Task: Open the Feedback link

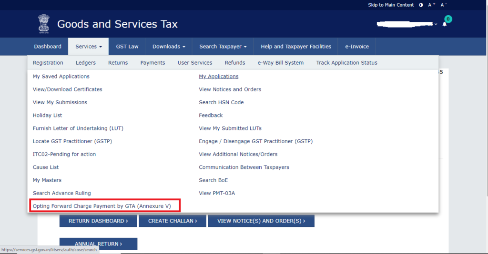Action: click(x=211, y=115)
